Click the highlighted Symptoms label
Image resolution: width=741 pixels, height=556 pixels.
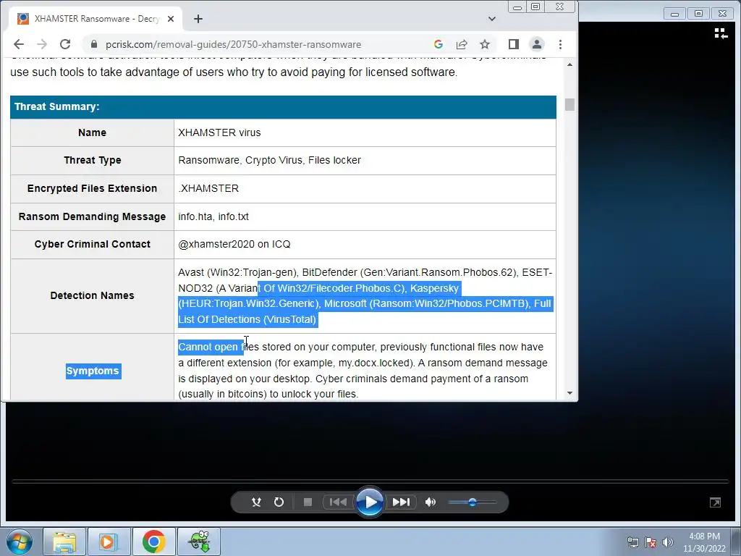pyautogui.click(x=93, y=371)
